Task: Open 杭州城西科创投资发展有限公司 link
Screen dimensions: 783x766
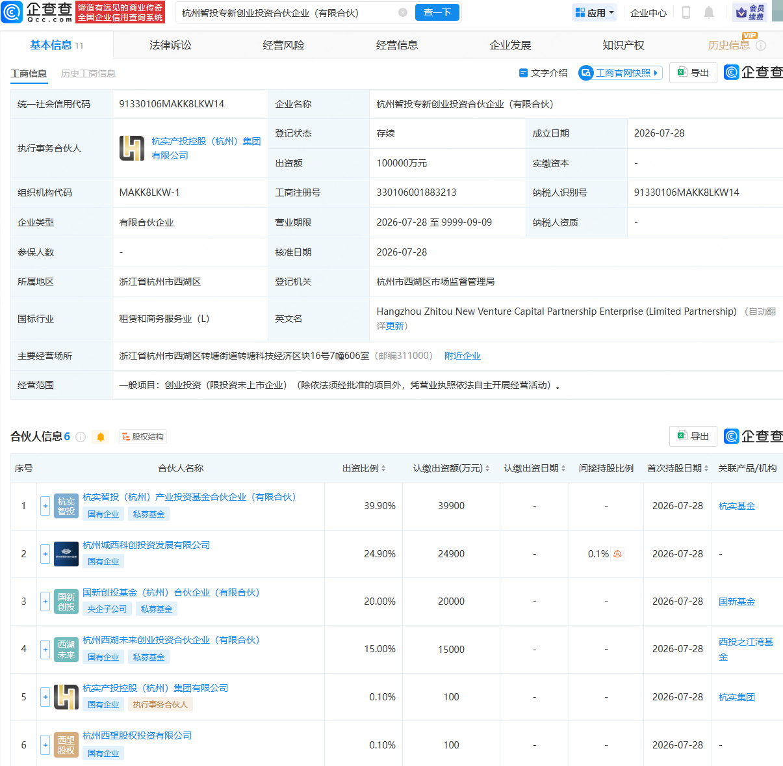Action: 146,545
